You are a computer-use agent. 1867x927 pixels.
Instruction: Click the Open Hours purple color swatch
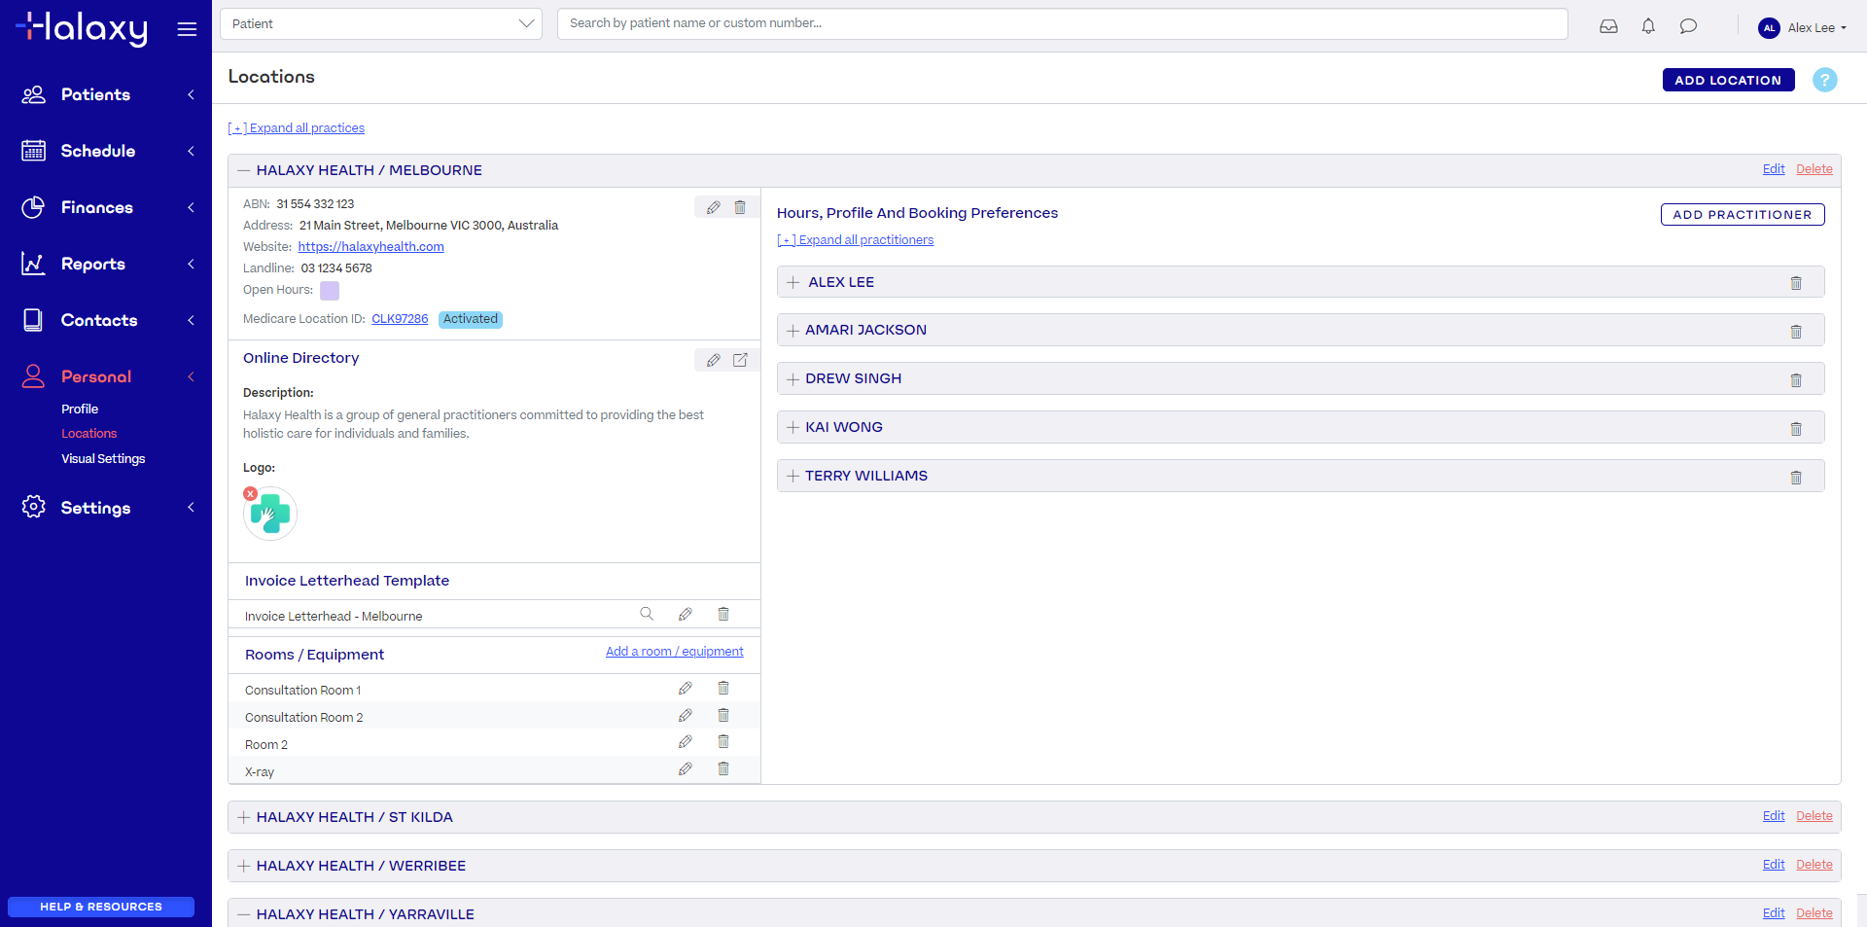330,290
